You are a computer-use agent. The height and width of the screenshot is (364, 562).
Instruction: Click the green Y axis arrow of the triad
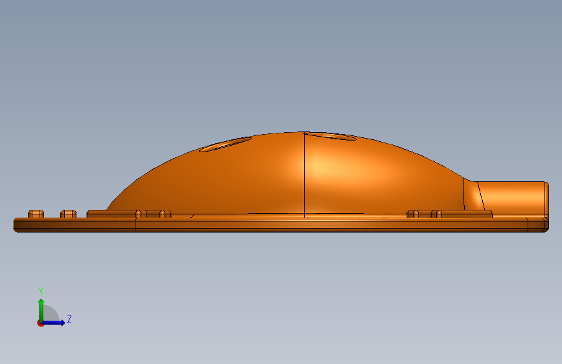click(x=41, y=310)
